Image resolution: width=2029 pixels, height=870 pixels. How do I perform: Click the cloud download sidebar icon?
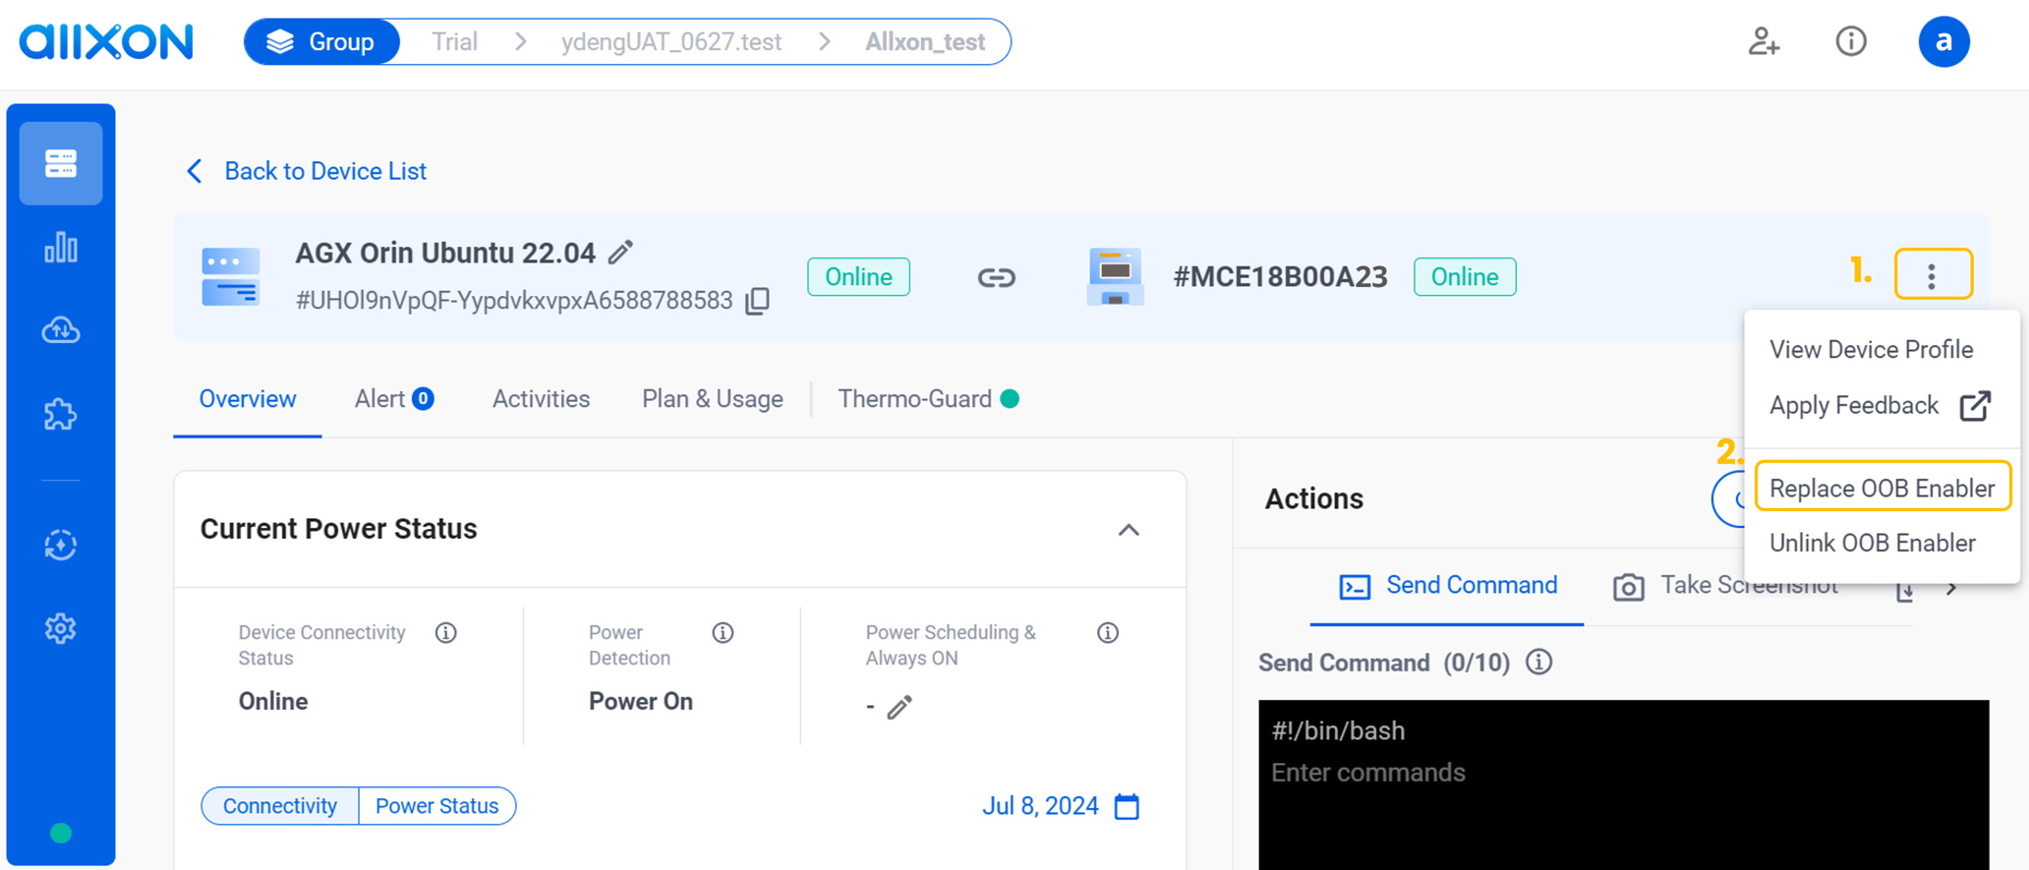61,331
